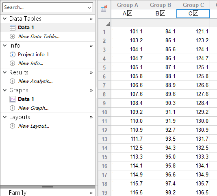Create a New Data Table
The width and height of the screenshot is (217, 196).
click(x=39, y=37)
